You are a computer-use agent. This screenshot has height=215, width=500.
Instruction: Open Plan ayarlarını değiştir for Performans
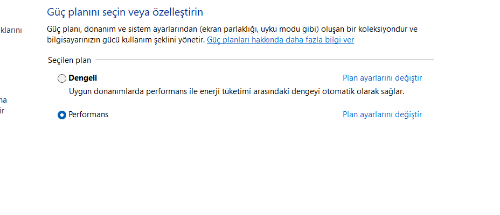pos(382,114)
